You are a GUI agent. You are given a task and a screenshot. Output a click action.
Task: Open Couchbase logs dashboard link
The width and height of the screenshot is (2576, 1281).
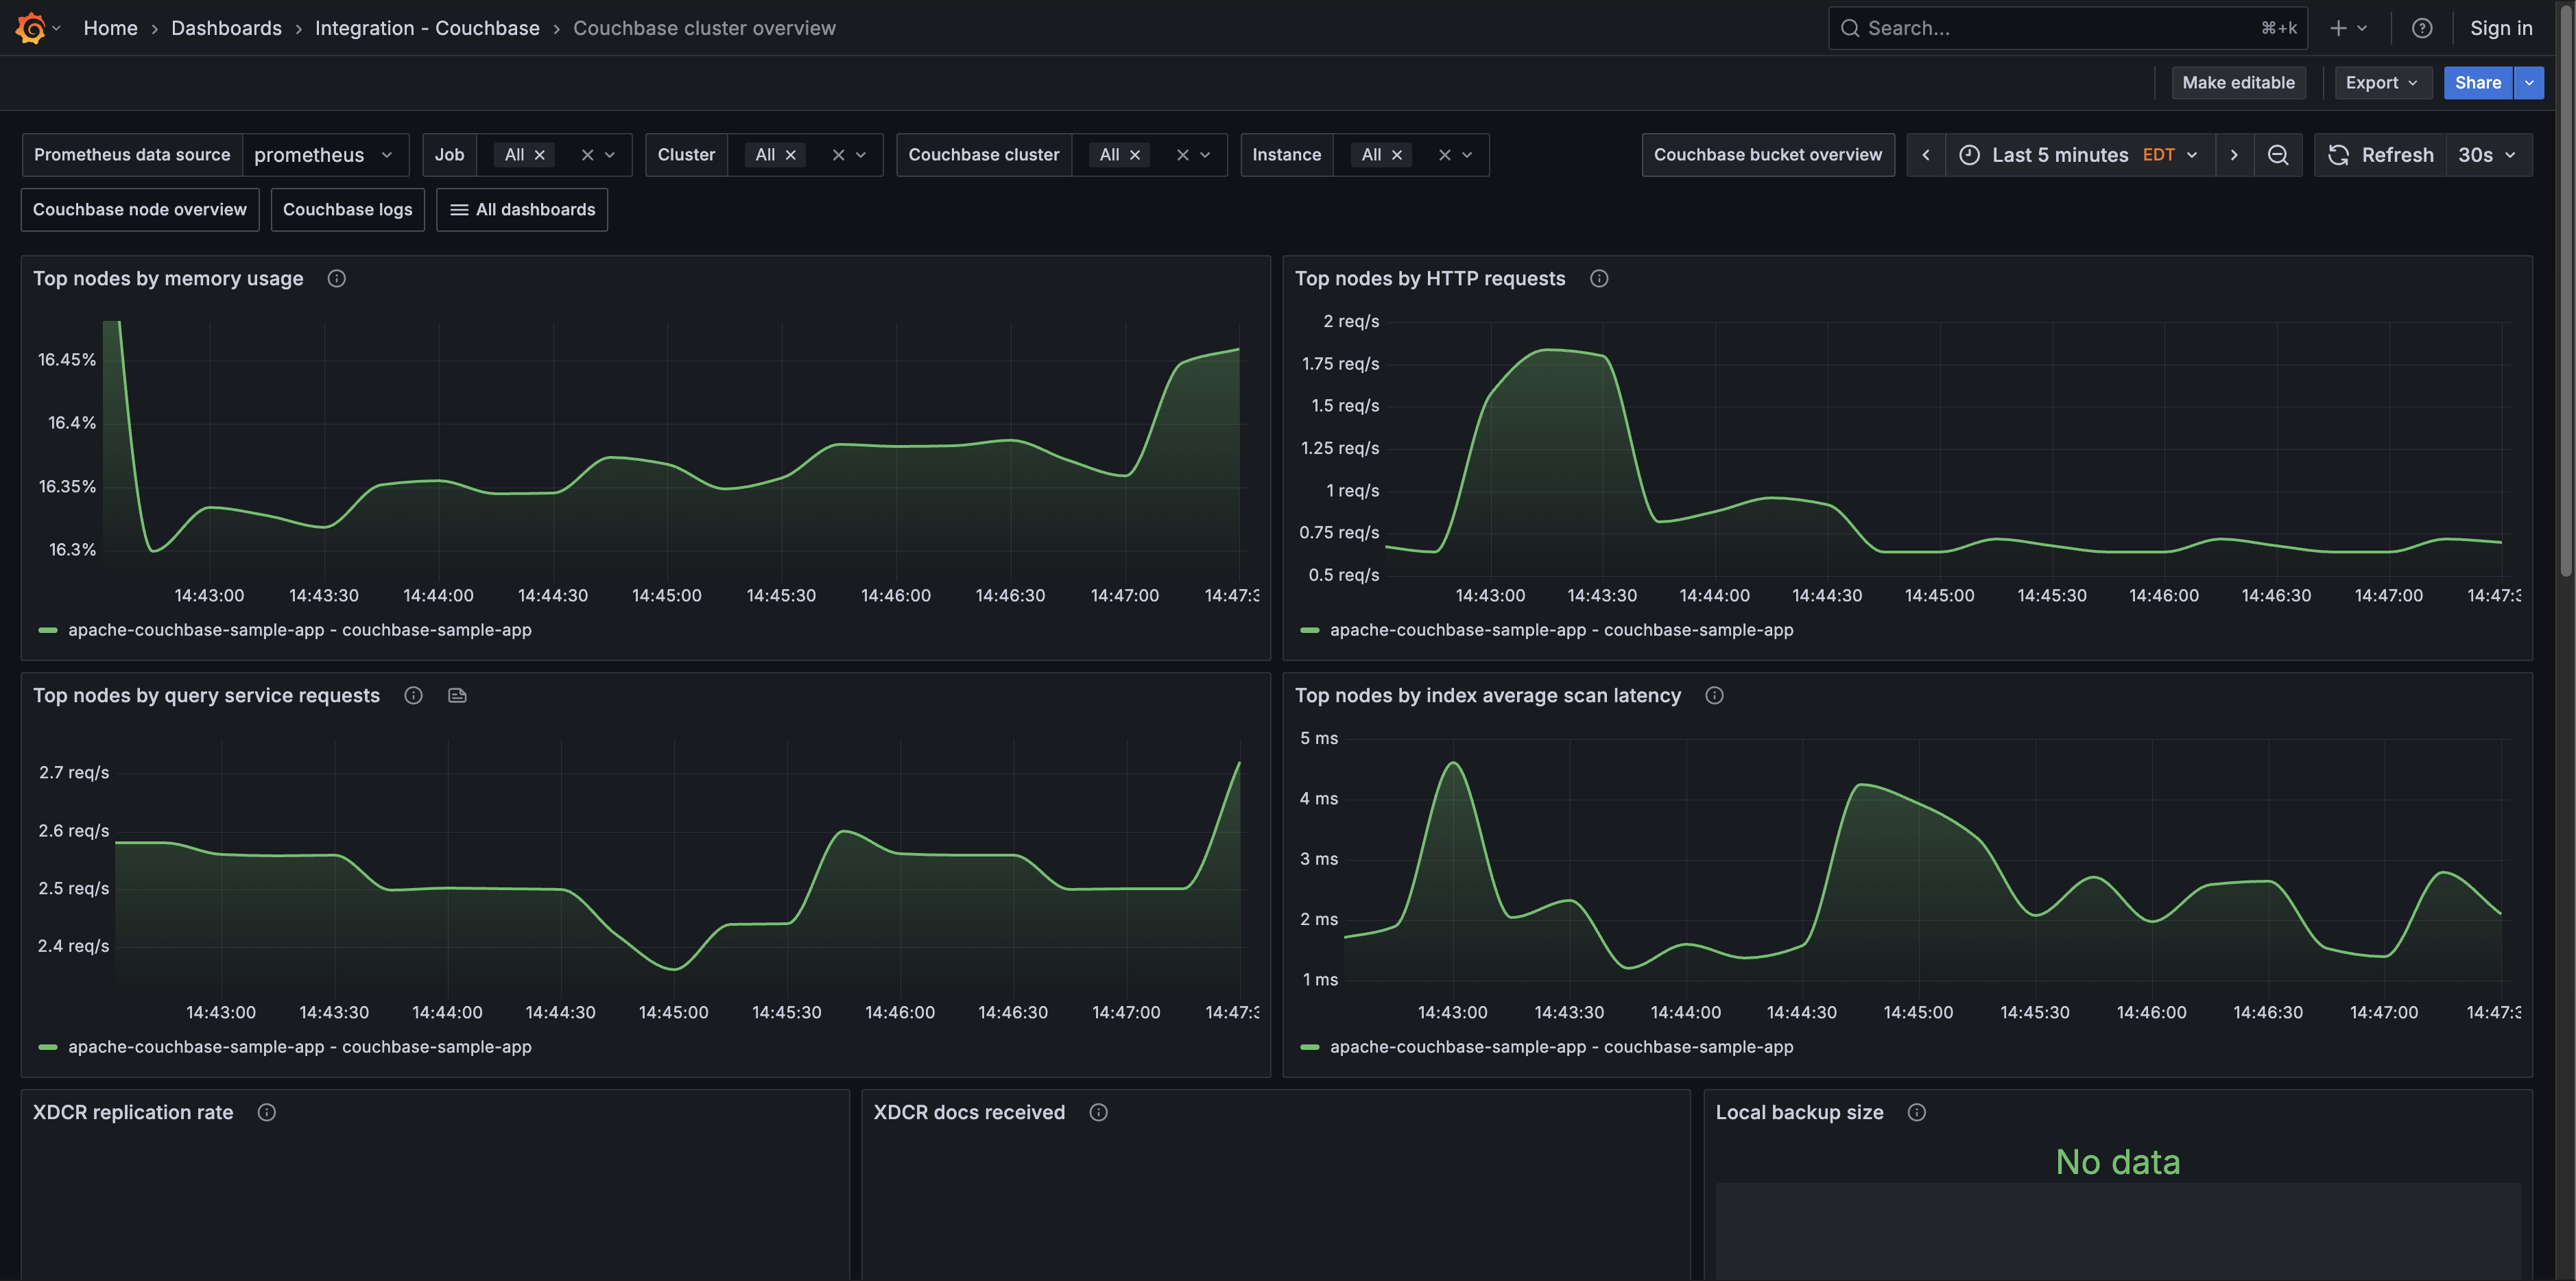tap(347, 210)
